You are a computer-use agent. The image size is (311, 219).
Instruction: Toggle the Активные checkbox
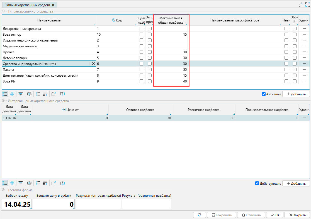[264, 94]
